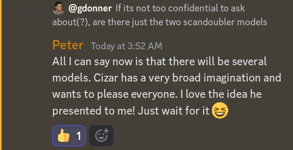Click gdonner's avatar in the reply preview

[x=59, y=8]
